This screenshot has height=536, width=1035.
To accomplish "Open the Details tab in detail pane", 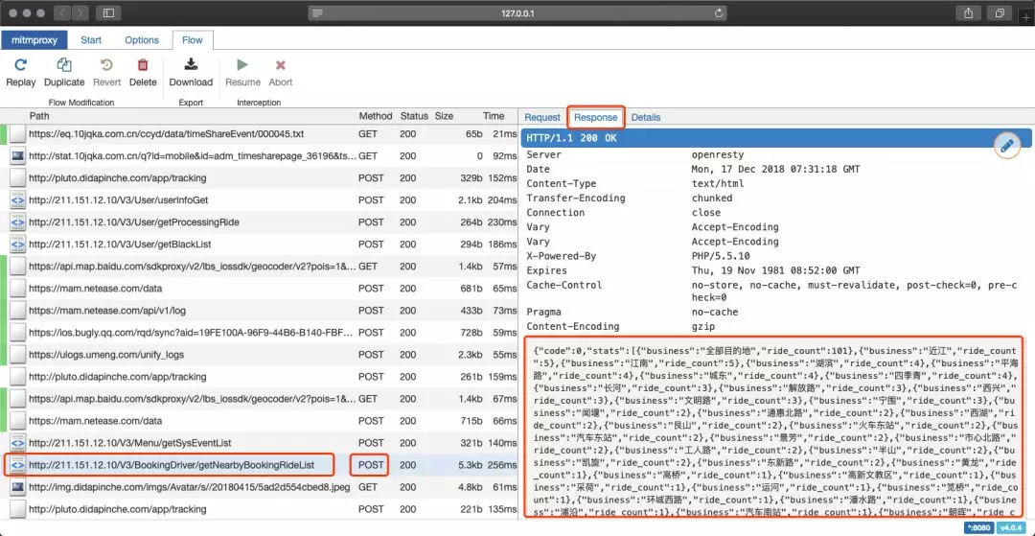I will coord(646,118).
